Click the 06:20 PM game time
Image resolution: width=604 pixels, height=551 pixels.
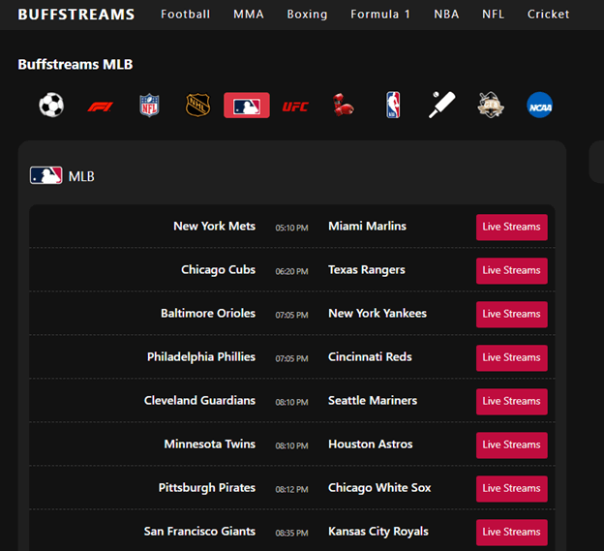pos(291,271)
